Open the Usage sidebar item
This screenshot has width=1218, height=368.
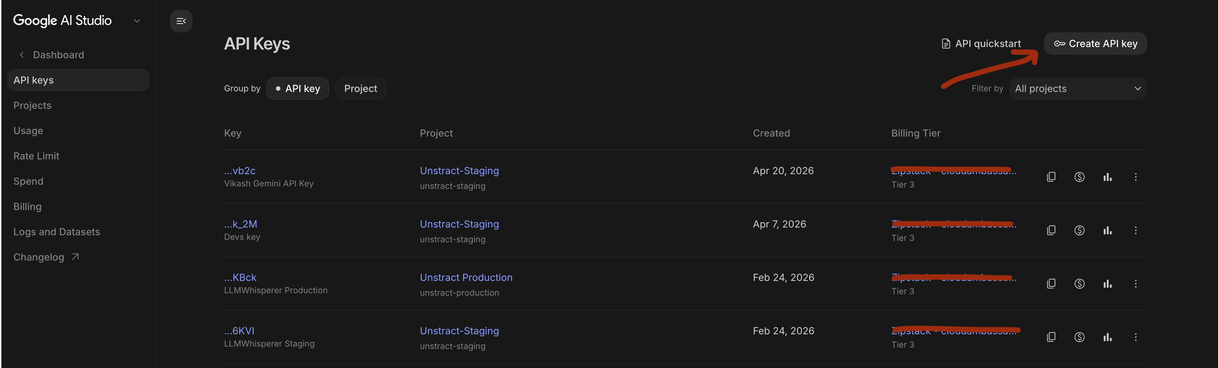click(x=28, y=131)
